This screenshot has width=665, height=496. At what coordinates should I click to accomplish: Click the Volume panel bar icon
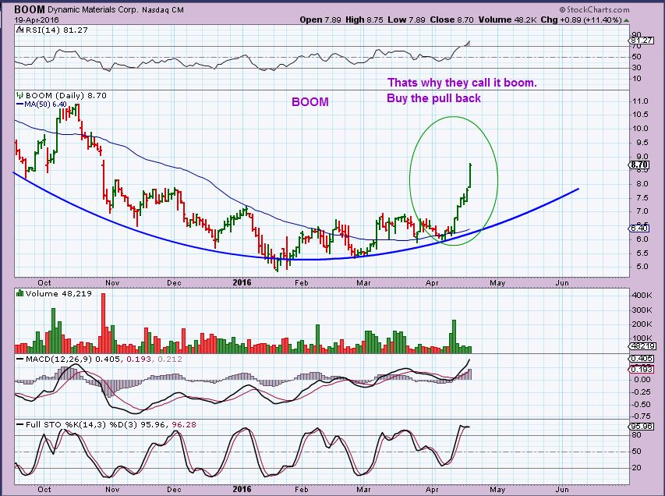pos(19,293)
